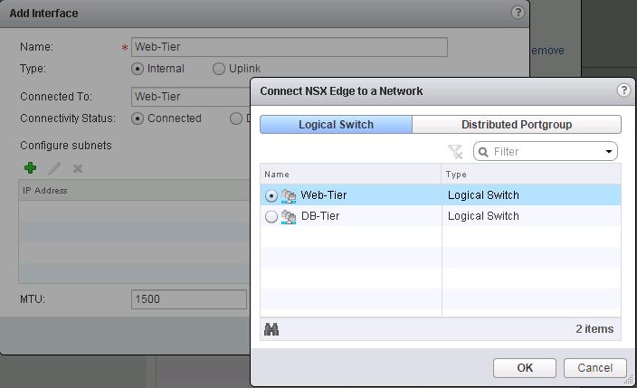Screen dimensions: 637x388
Task: Click into the Filter text field
Action: click(546, 152)
